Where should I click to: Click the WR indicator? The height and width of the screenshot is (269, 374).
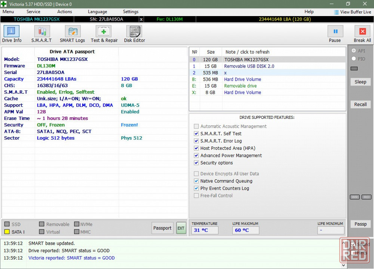click(x=355, y=197)
